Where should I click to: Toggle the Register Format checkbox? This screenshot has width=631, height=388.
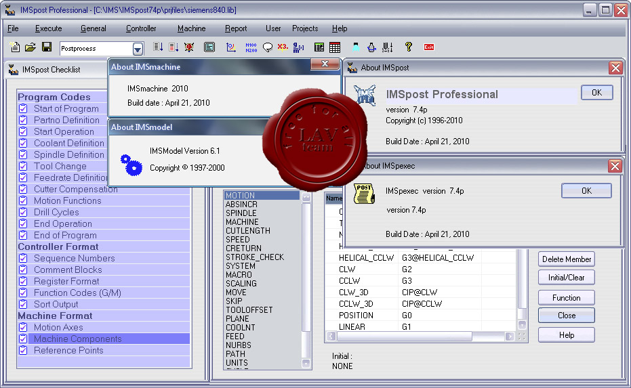point(23,281)
